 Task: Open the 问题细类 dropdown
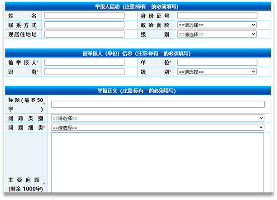click(x=158, y=128)
